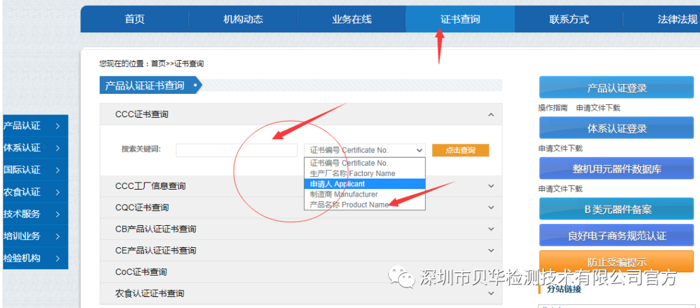The height and width of the screenshot is (308, 700).
Task: Click the CQC证书查询 header text
Action: (x=141, y=207)
